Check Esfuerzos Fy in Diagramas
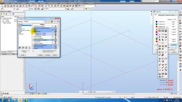 159,24
